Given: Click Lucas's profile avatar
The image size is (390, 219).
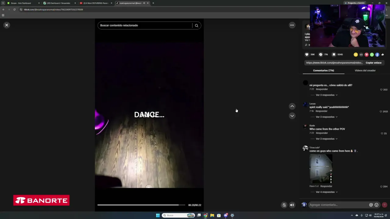Looking at the screenshot, I should 305,105.
